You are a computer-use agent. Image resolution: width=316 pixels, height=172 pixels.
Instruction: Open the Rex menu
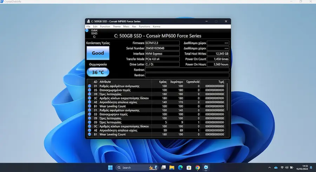click(134, 27)
